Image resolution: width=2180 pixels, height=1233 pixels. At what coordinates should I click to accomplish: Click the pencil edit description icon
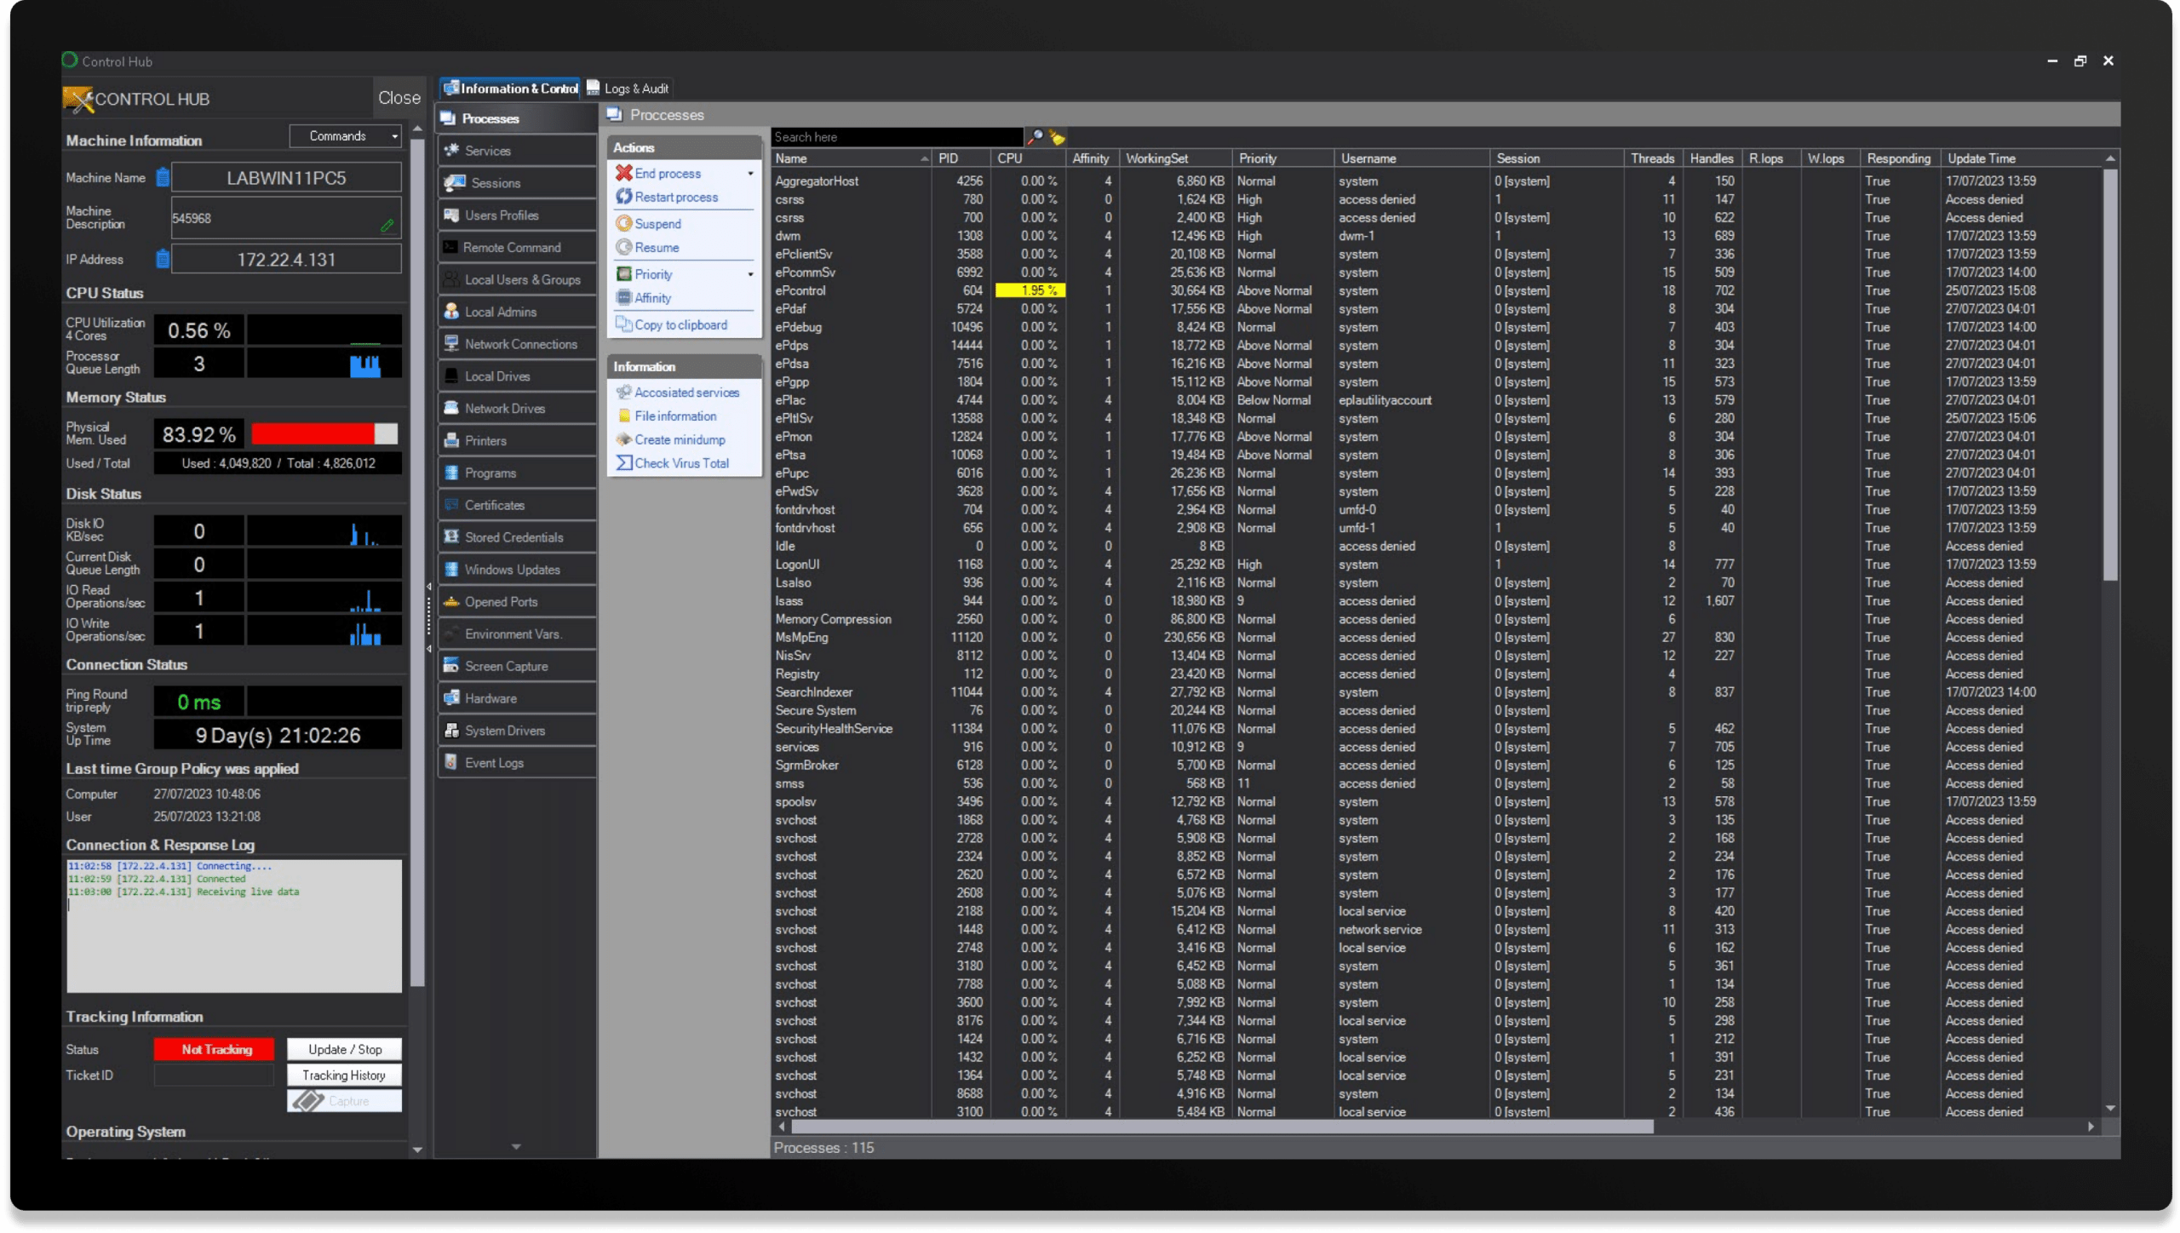387,226
